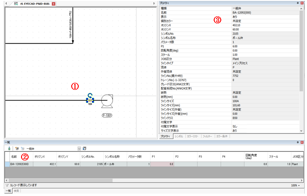Click the シンボルNo. column header
The image size is (307, 196).
(92, 157)
